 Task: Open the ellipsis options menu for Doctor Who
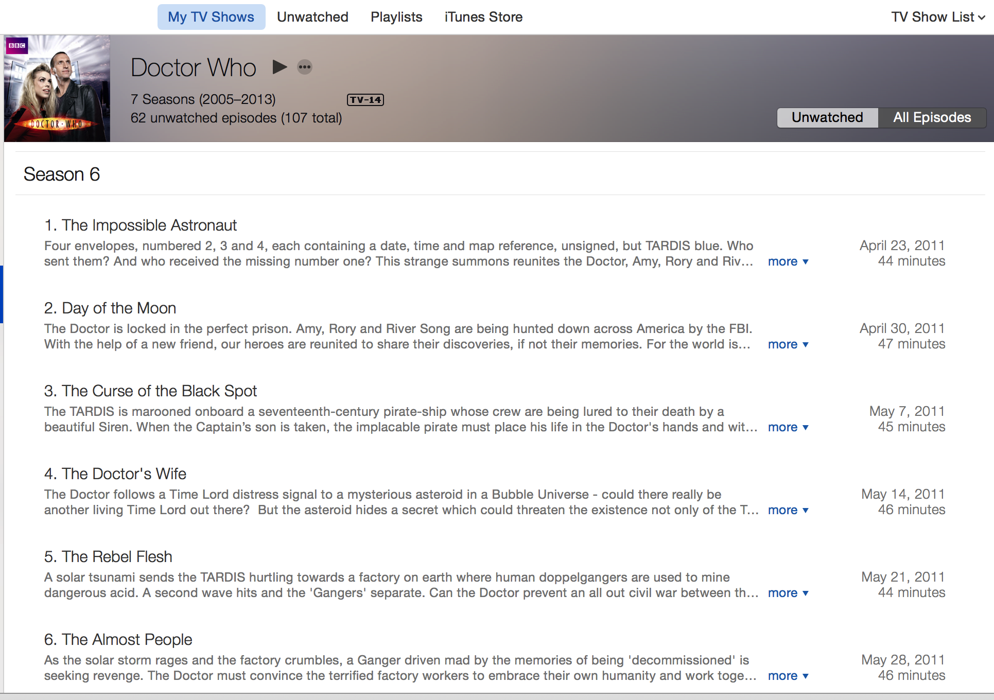click(305, 67)
